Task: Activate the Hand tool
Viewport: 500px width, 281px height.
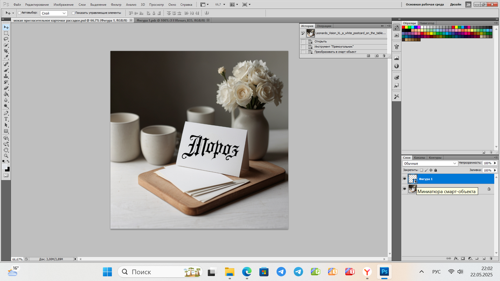Action: pos(6,149)
